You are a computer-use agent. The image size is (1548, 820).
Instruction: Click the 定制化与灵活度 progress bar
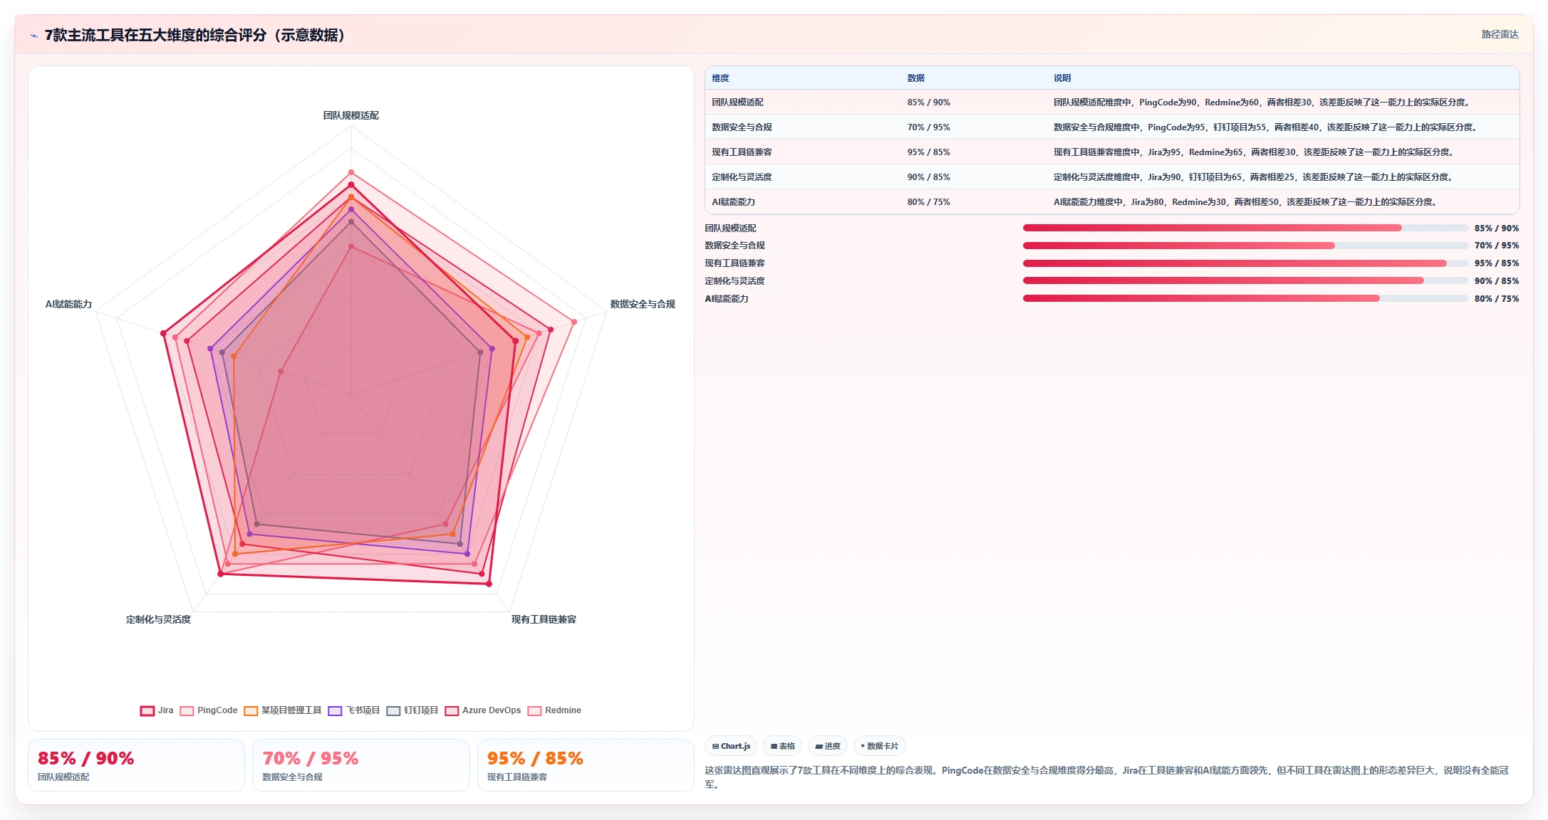click(x=1245, y=280)
